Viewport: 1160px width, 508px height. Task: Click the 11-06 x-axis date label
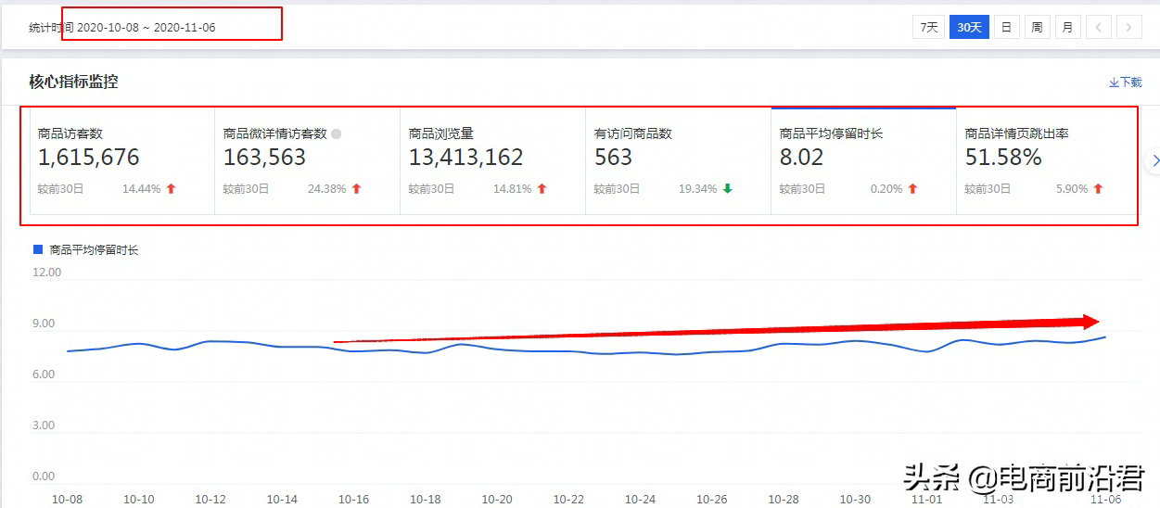point(1106,499)
